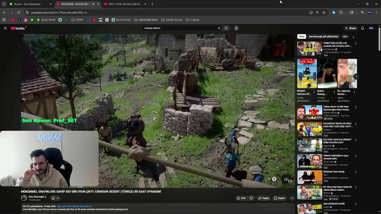Go to YouTube home via the logo
The width and height of the screenshot is (381, 214).
(18, 28)
